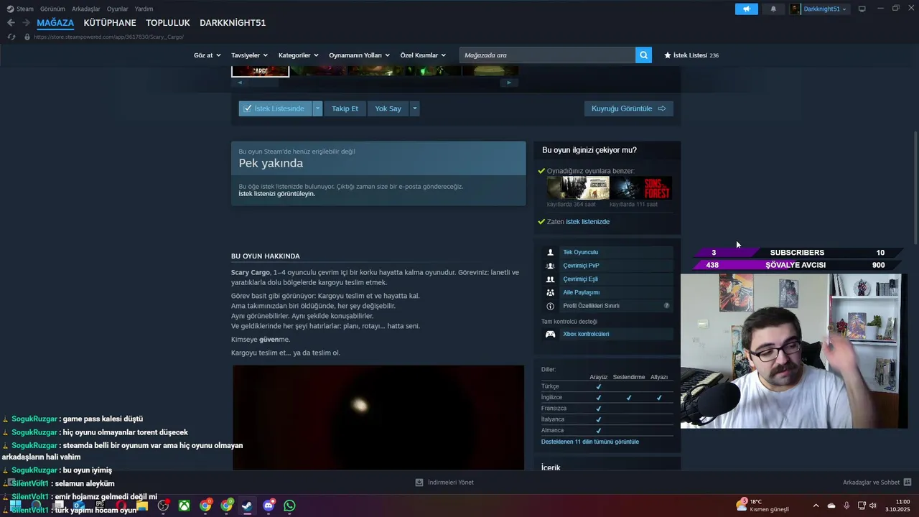Open the Kategoriler dropdown menu

298,55
